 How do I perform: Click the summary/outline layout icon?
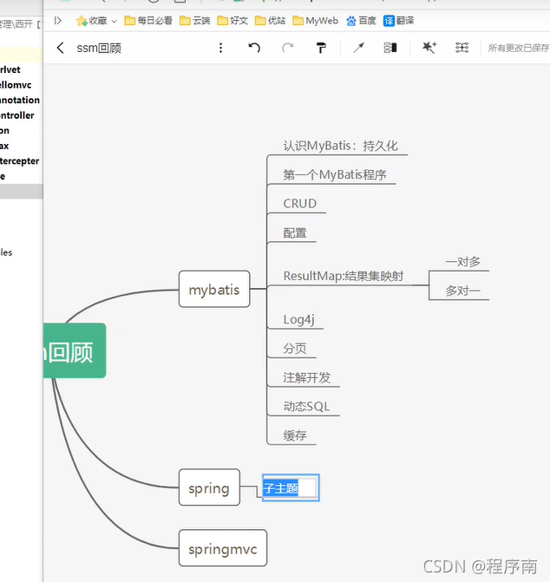390,48
